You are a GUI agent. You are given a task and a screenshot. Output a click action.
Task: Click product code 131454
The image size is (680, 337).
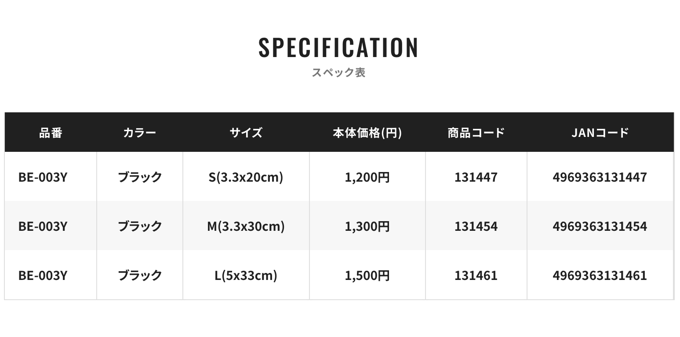pos(476,226)
